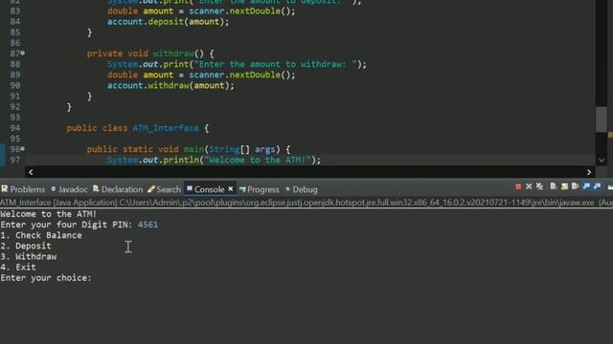
Task: Click the editor horizontal scrollbar right arrow
Action: point(589,172)
